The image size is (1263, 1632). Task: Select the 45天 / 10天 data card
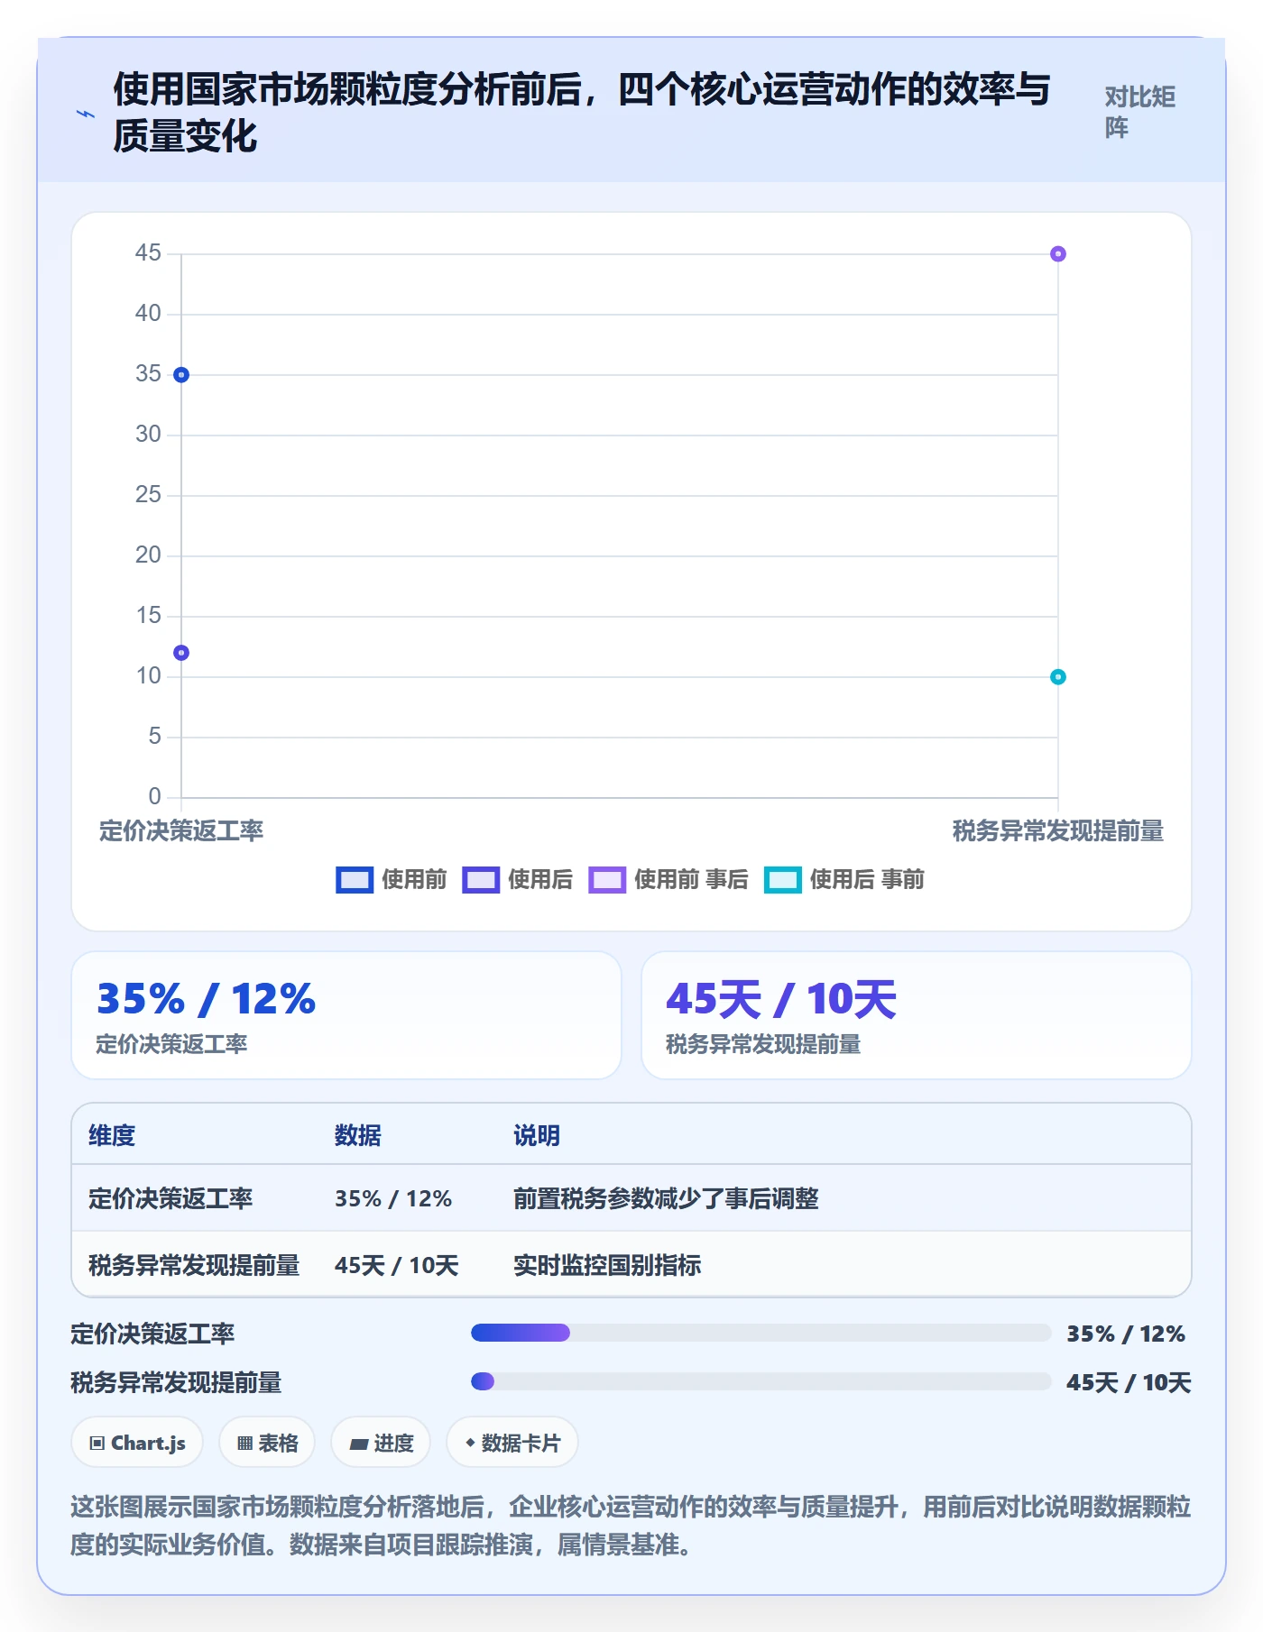(x=917, y=1015)
